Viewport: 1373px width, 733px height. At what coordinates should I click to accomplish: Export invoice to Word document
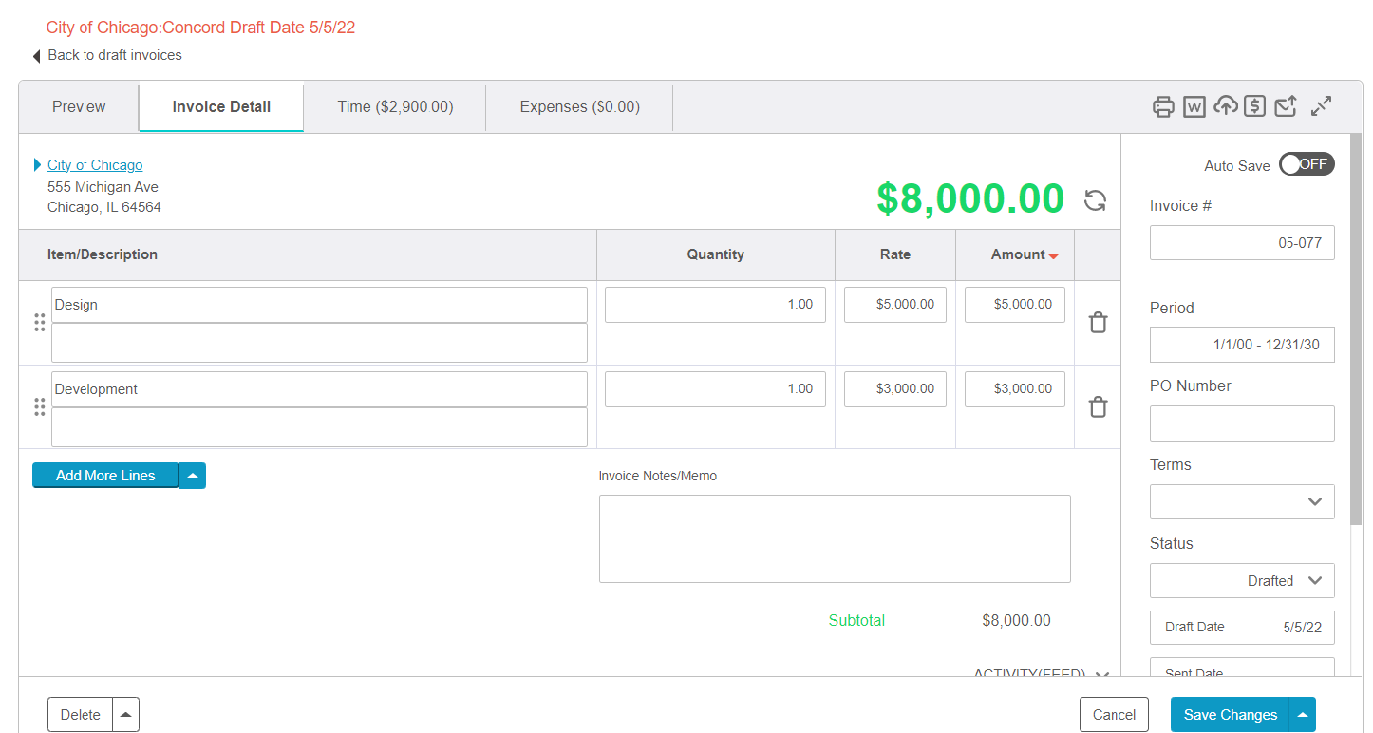1194,106
